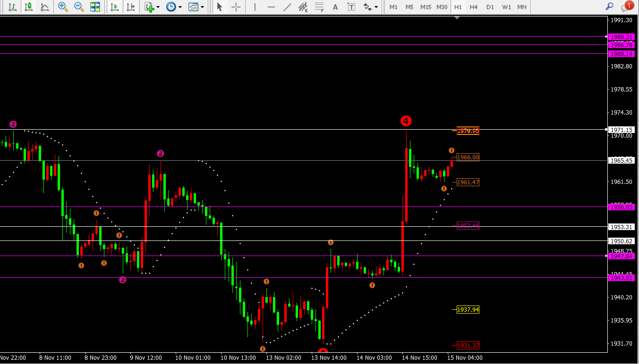Select candlestick chart display icon
639x364 pixels.
29,7
